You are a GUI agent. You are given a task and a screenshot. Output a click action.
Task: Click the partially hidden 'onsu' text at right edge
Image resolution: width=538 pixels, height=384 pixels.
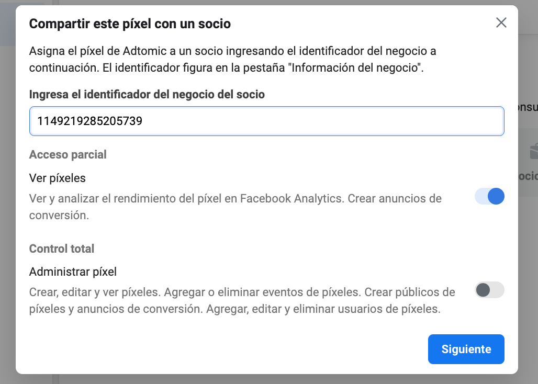point(528,107)
